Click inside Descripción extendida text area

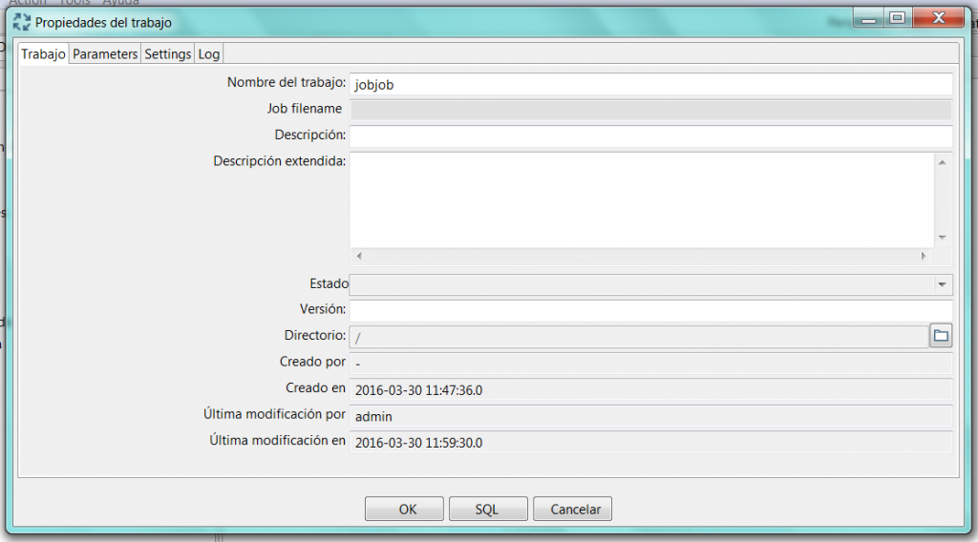point(642,200)
